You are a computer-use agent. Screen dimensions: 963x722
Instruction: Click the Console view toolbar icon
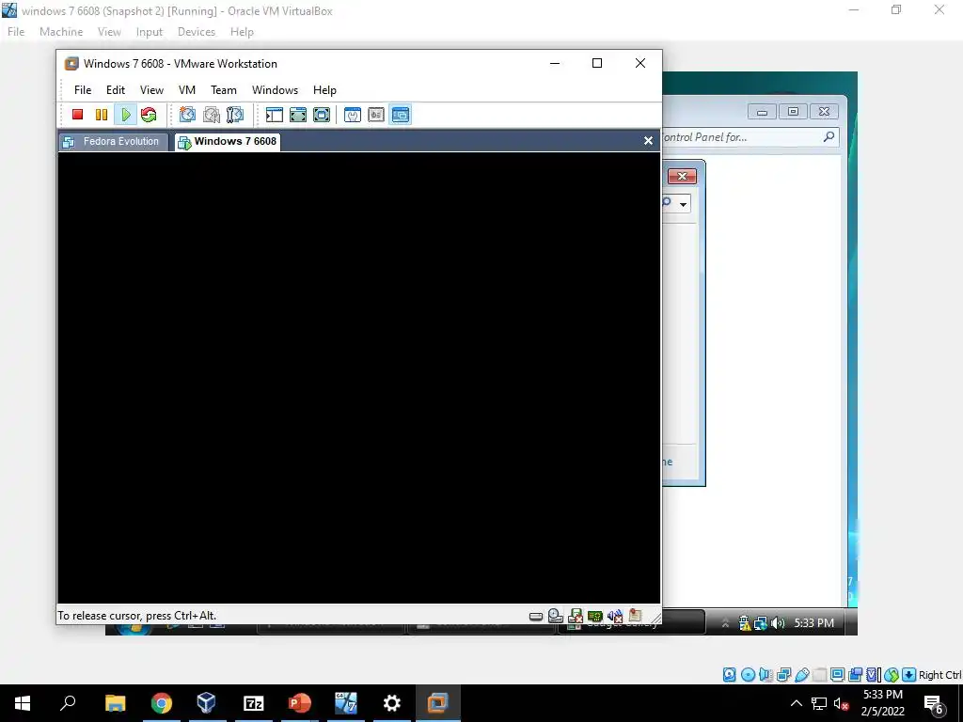tap(401, 115)
